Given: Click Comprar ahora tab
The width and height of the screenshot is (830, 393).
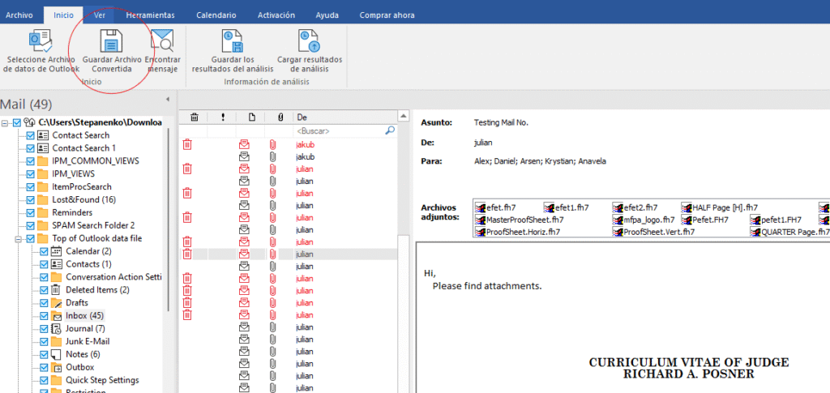Looking at the screenshot, I should pyautogui.click(x=387, y=15).
